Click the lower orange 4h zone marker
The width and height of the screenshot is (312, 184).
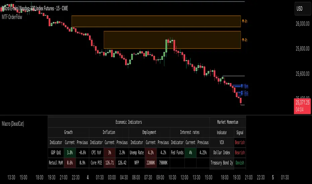coord(245,40)
